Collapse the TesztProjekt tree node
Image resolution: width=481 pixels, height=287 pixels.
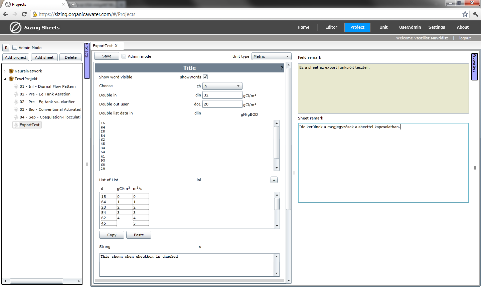pos(5,79)
